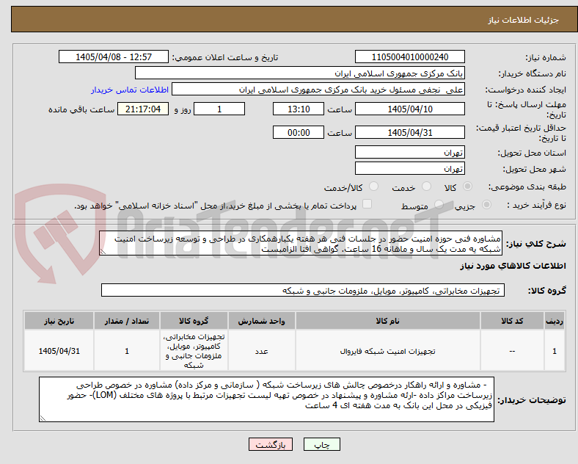Click the deadline time field 13:10
The image size is (578, 464).
tap(299, 109)
